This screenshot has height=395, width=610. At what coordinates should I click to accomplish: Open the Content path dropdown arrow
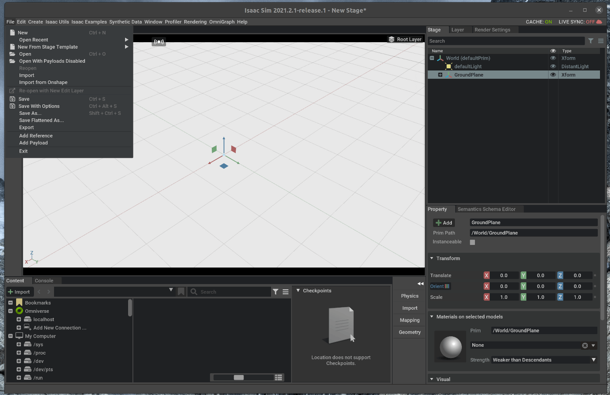tap(171, 290)
